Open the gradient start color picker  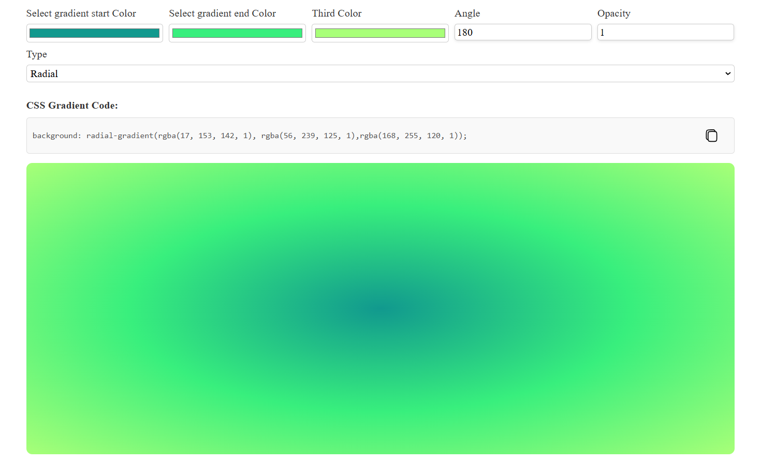point(95,33)
